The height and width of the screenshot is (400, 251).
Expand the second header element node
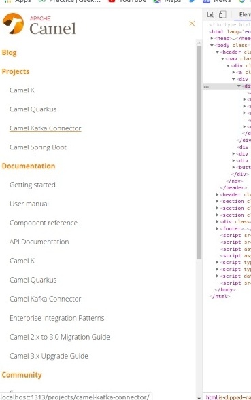pyautogui.click(x=217, y=195)
